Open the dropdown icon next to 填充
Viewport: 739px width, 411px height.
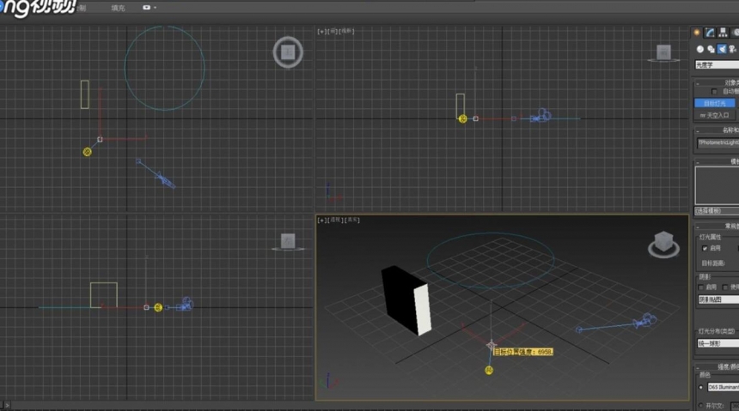pos(150,8)
